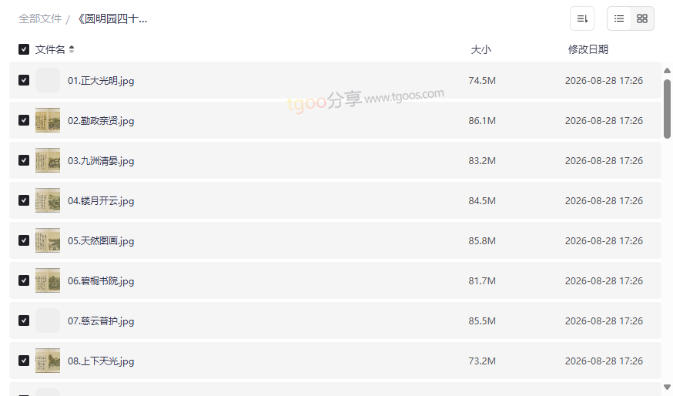Click the scrollbar down arrow
This screenshot has width=673, height=396.
pyautogui.click(x=667, y=388)
